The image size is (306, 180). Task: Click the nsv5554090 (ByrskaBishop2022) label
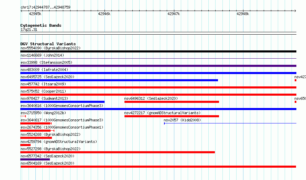coord(51,48)
